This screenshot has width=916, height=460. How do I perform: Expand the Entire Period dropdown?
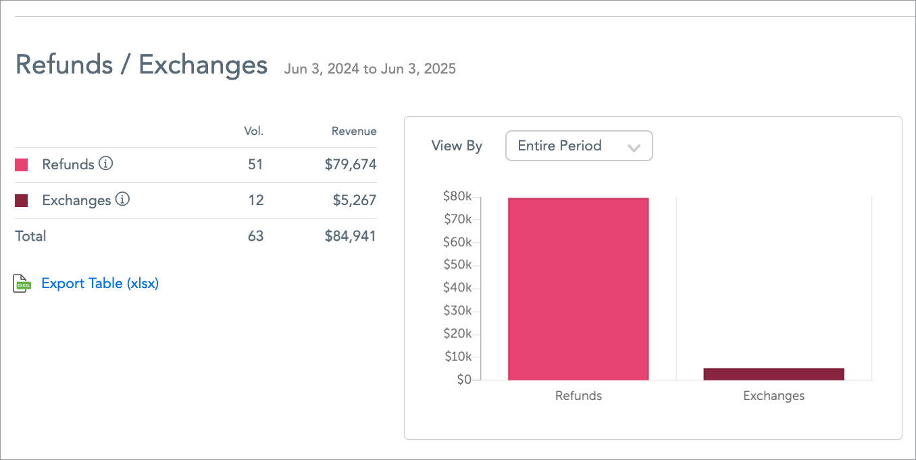coord(579,146)
